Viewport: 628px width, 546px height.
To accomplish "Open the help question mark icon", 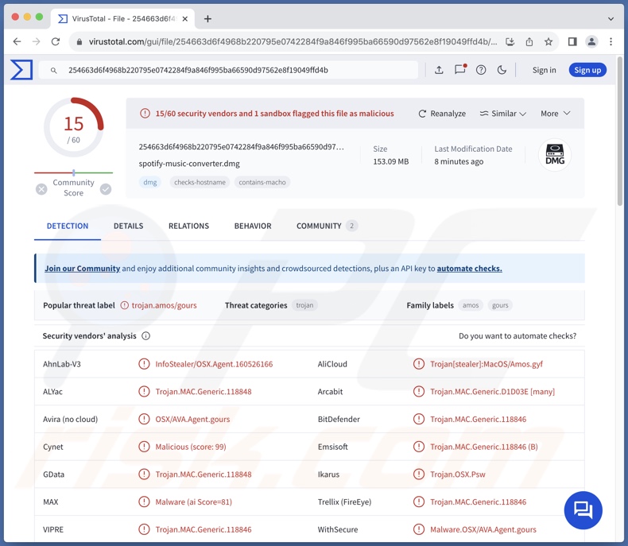I will pyautogui.click(x=481, y=70).
